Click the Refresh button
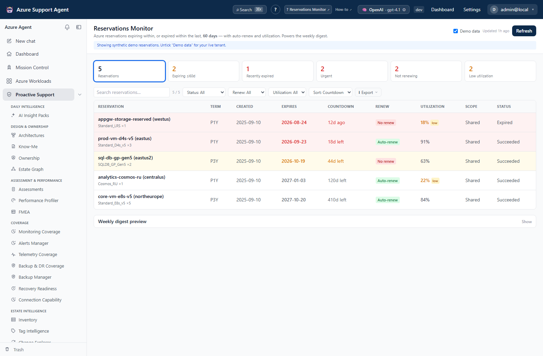 click(524, 31)
